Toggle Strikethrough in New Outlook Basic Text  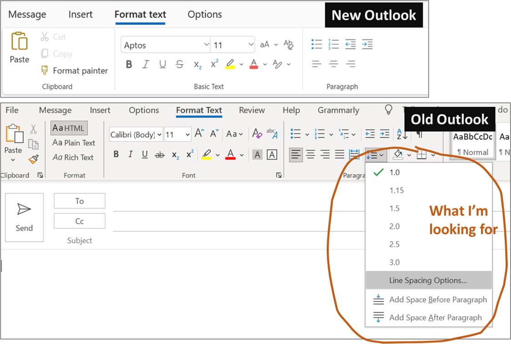point(180,65)
